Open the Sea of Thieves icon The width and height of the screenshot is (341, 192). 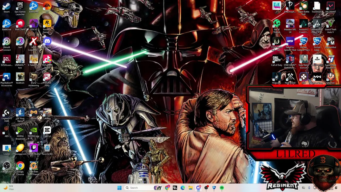point(277,26)
